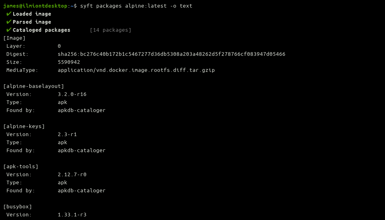Click the apk type value under apk-tools
This screenshot has width=385, height=220.
pos(63,183)
